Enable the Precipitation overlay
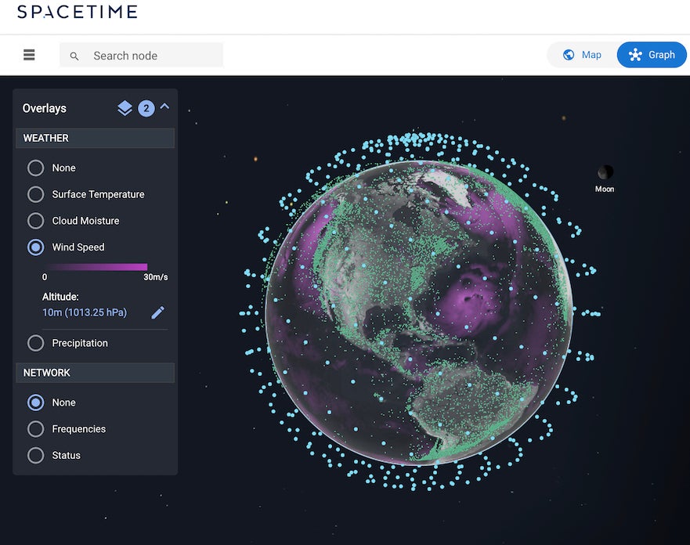Screen dimensions: 690x545 [x=36, y=343]
